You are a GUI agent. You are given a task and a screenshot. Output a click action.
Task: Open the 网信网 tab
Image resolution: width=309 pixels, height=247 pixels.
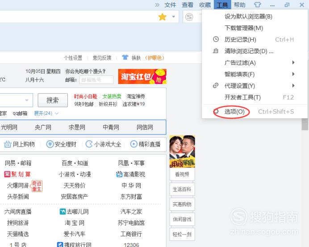pos(145,127)
